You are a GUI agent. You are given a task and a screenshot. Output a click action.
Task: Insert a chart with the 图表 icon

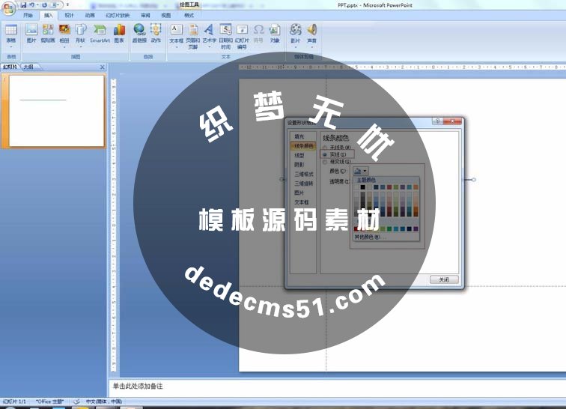point(119,32)
